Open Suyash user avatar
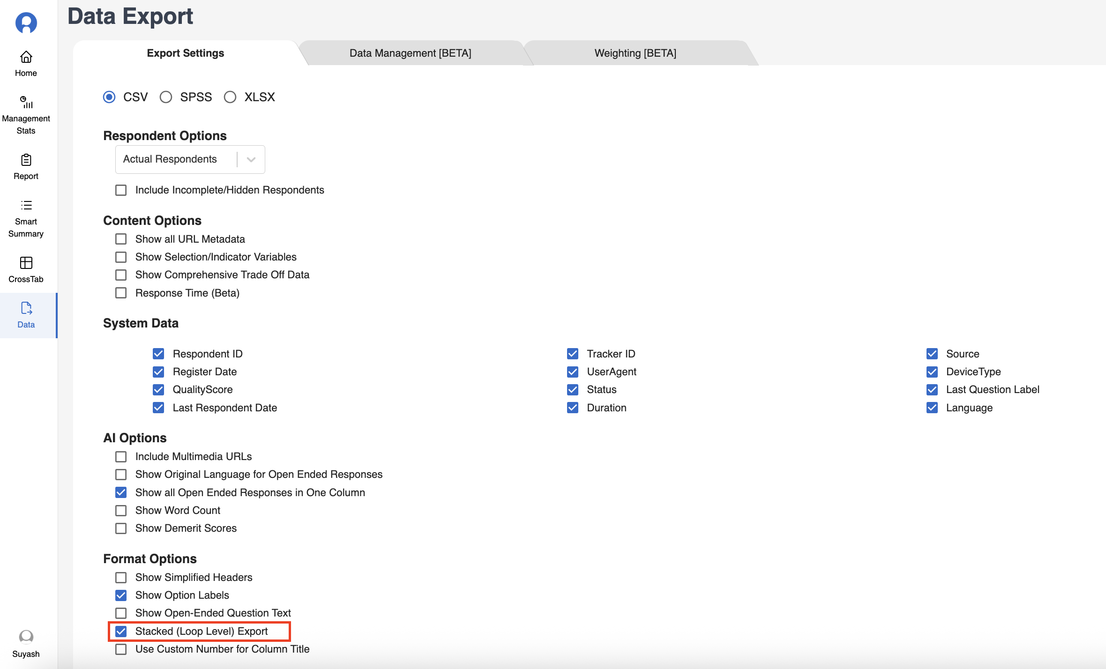The image size is (1106, 669). pyautogui.click(x=26, y=637)
